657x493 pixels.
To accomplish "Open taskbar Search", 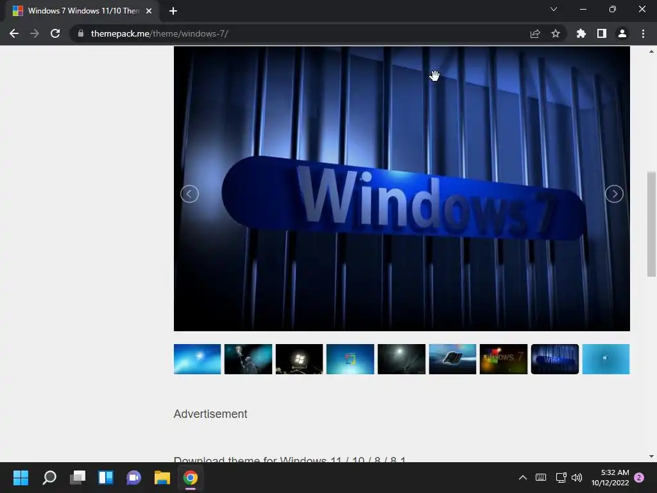I will 49,478.
